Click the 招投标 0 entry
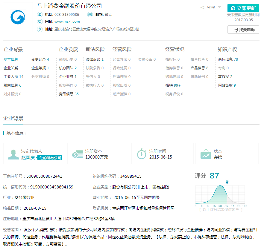261x247 pixels. pos(172,59)
